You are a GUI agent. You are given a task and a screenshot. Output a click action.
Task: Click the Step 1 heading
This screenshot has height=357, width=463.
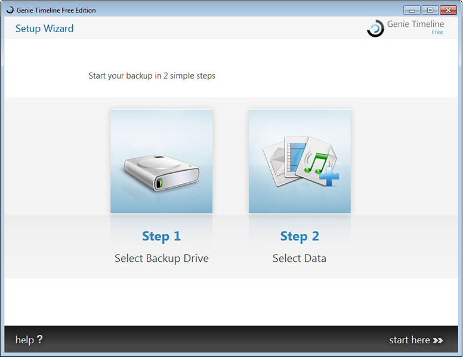click(161, 236)
